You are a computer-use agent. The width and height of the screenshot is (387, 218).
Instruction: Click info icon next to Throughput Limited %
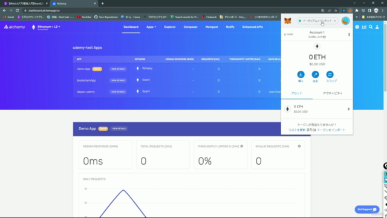tap(242, 146)
